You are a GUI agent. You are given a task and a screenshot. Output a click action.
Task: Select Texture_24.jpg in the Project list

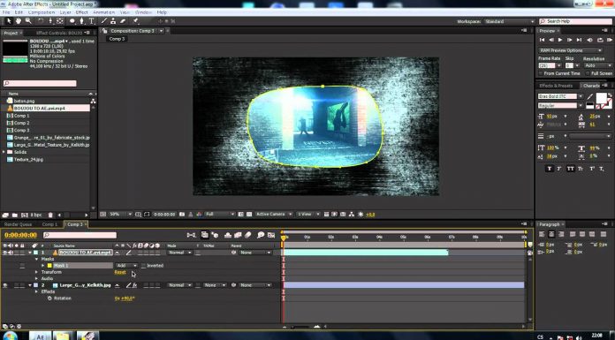28,160
